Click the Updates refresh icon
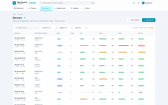 (x=71, y=8)
